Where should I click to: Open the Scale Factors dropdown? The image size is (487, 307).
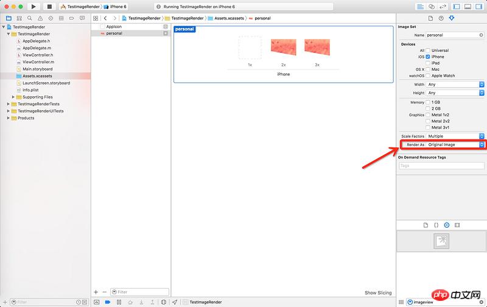[x=455, y=136]
